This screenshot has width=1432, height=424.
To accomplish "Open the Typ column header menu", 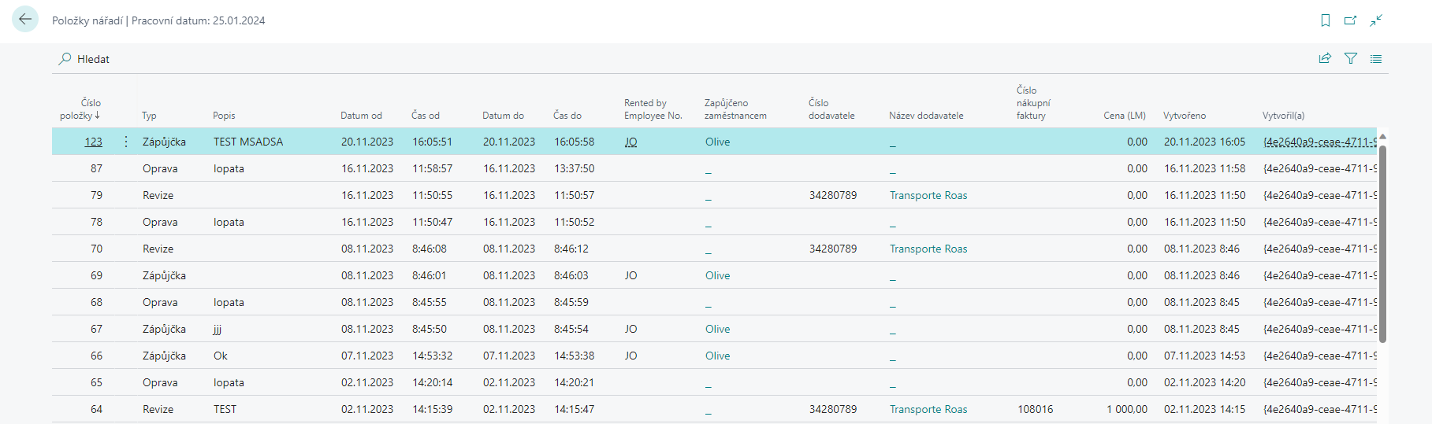I will point(149,116).
